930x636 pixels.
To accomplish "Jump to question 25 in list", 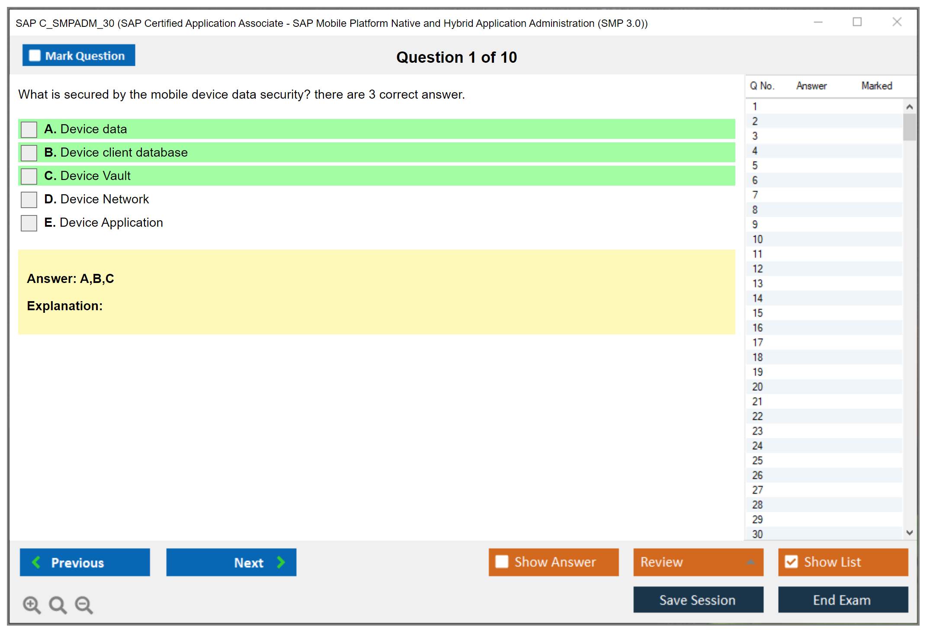I will 757,460.
